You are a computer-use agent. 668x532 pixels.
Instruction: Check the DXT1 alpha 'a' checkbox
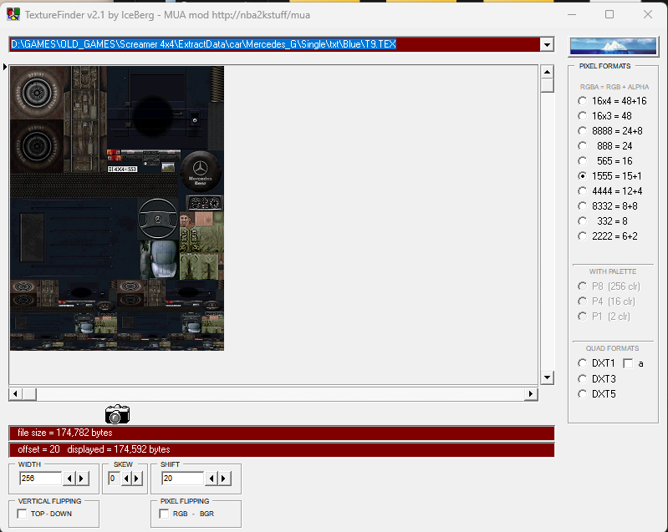(628, 363)
